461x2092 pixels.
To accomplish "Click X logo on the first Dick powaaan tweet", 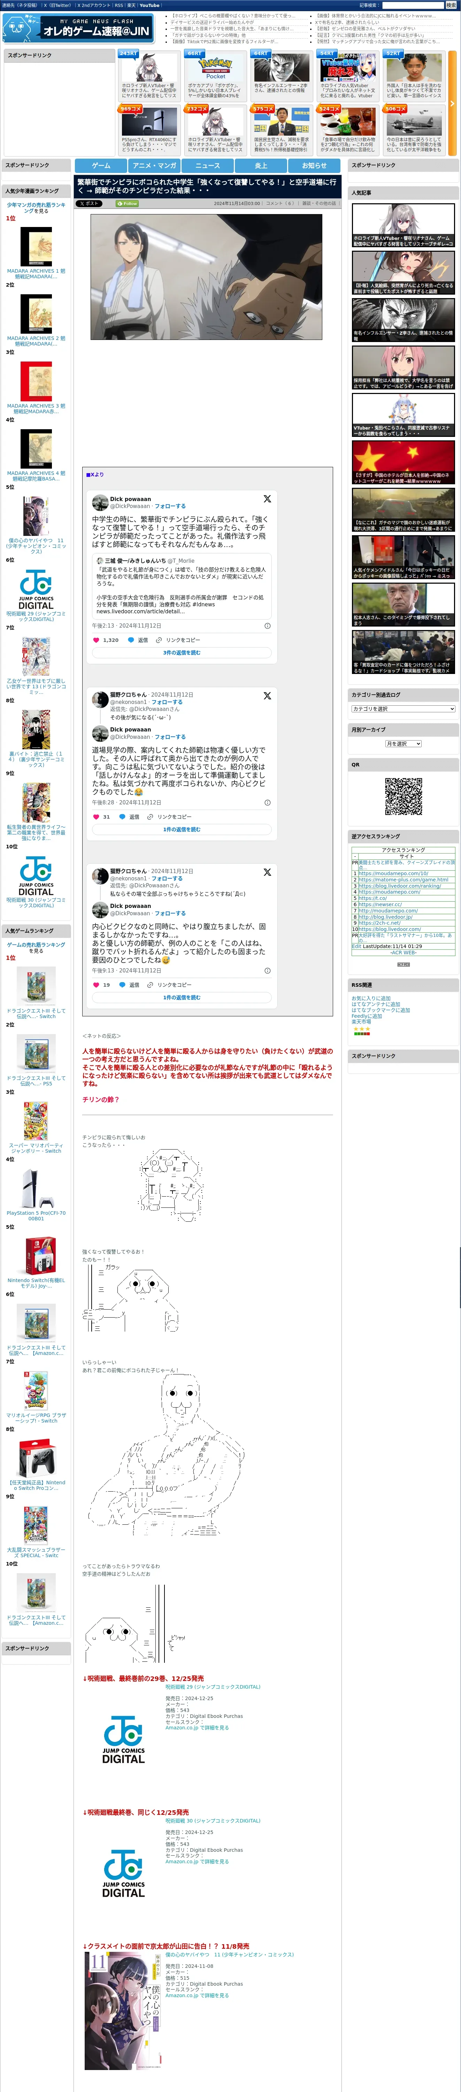I will pyautogui.click(x=267, y=499).
